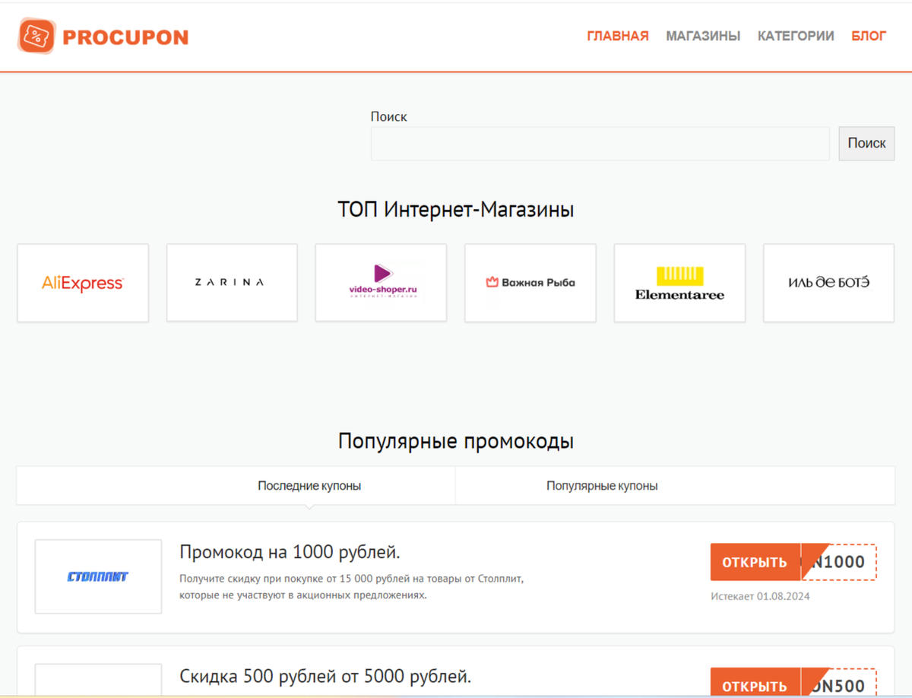This screenshot has height=698, width=912.
Task: Open 'Скидка 500 рублей от 5000 рублей.' title
Action: [325, 676]
